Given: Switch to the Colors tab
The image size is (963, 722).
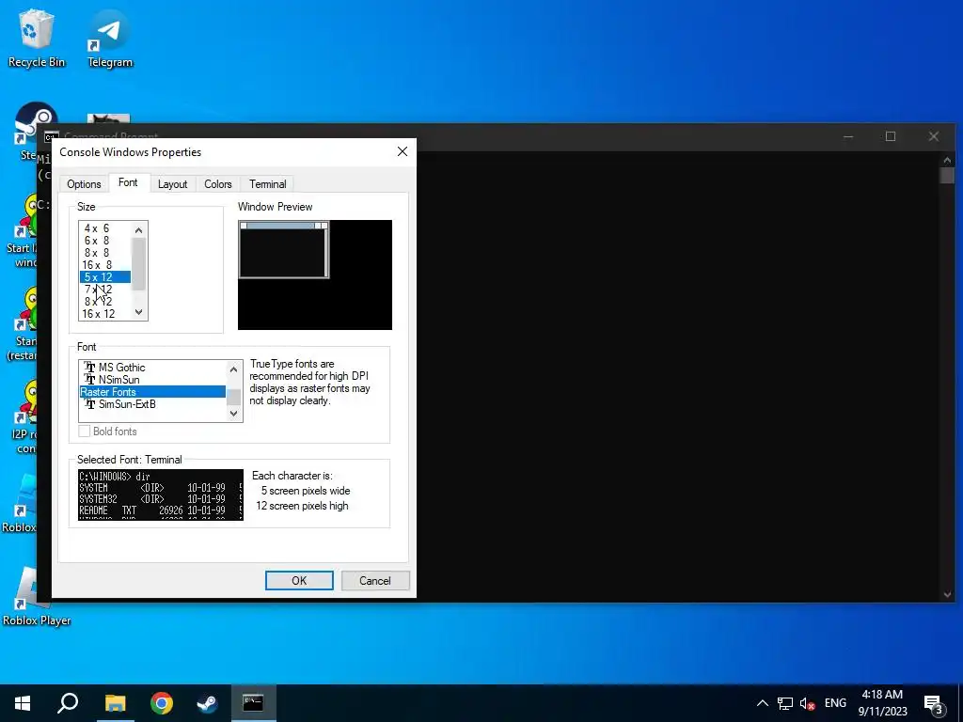Looking at the screenshot, I should pos(218,184).
